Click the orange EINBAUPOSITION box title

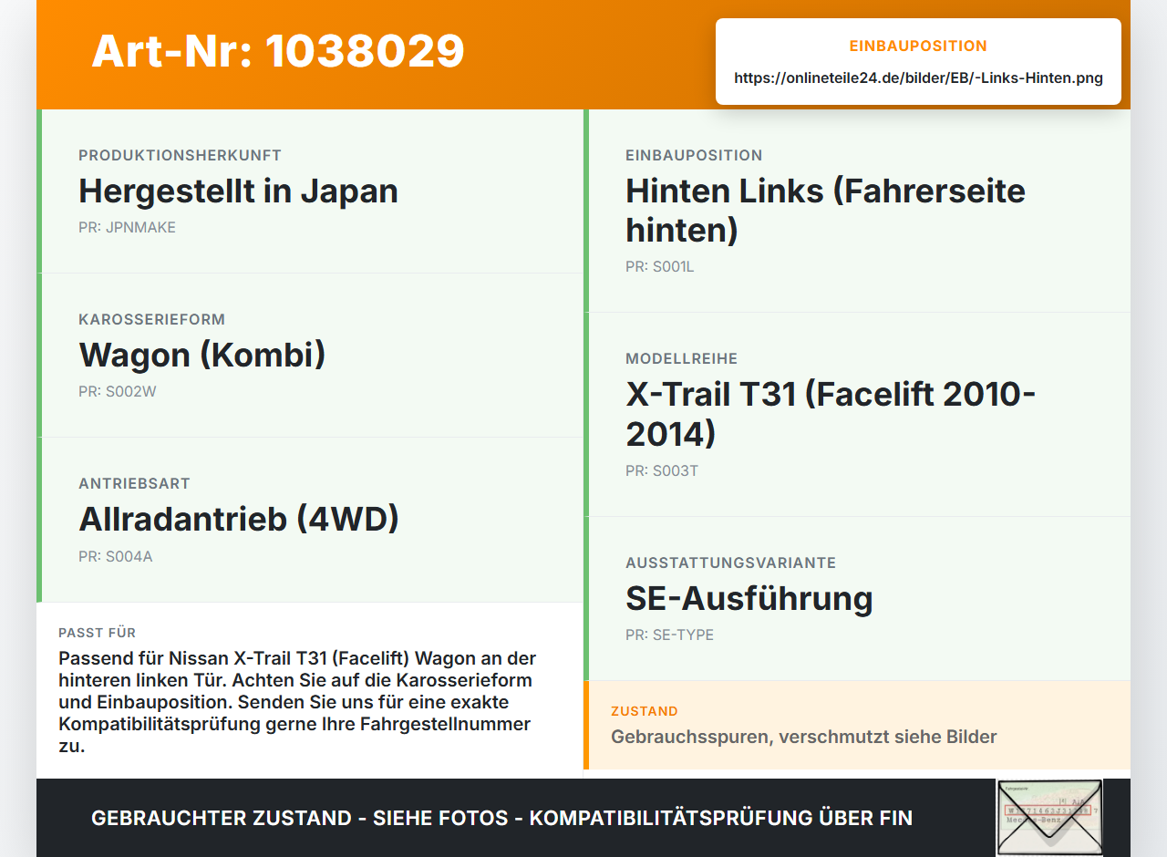tap(918, 46)
